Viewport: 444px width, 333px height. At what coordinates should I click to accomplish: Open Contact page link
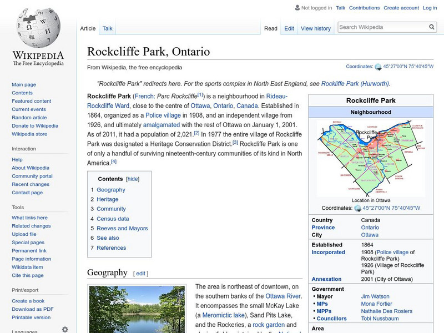[27, 193]
